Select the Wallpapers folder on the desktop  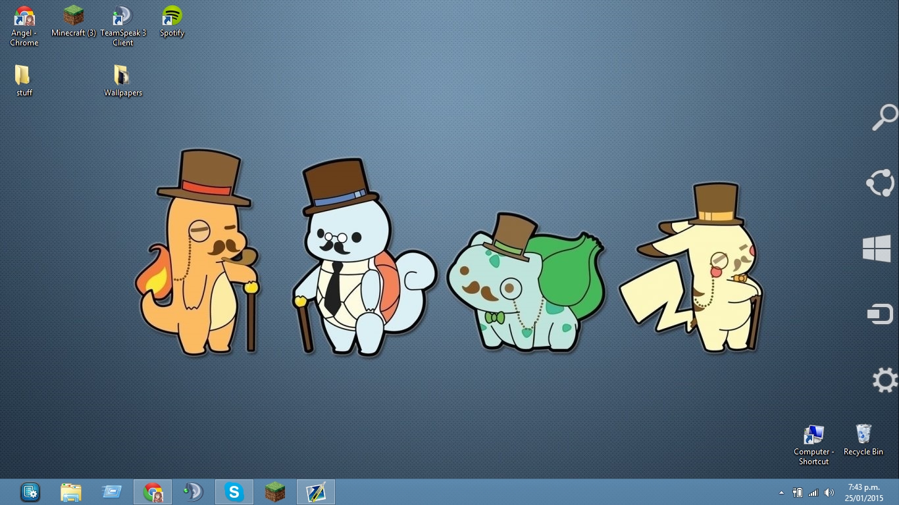coord(123,80)
